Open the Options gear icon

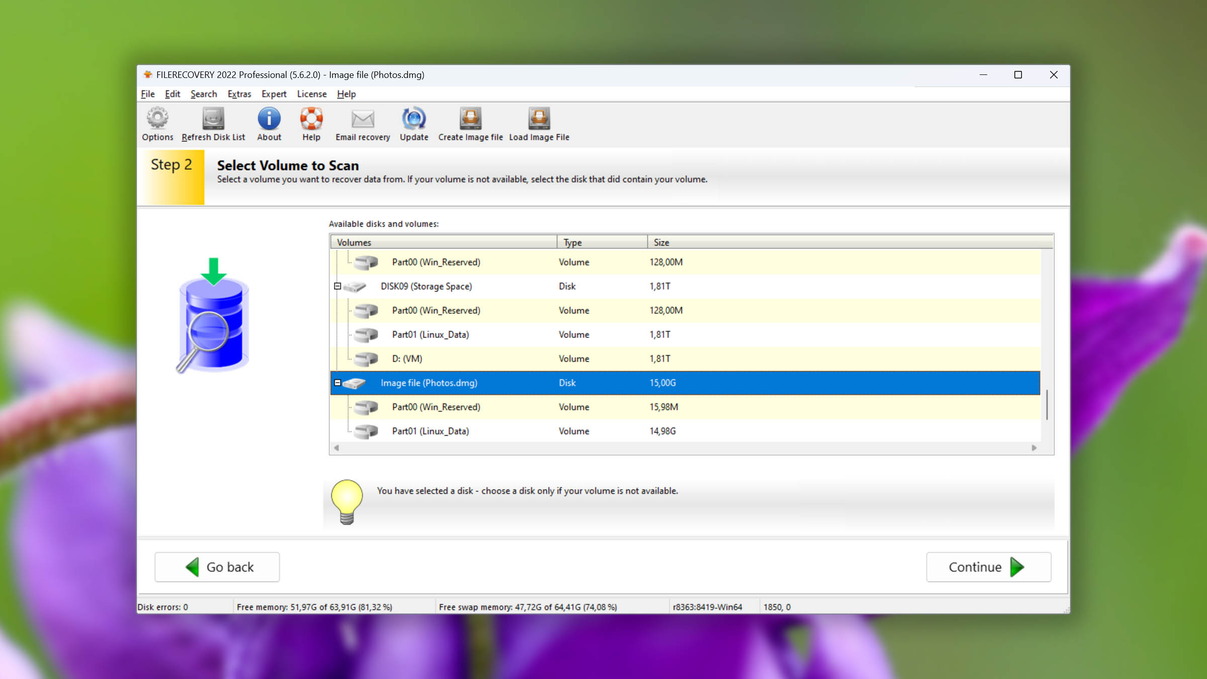[x=157, y=119]
